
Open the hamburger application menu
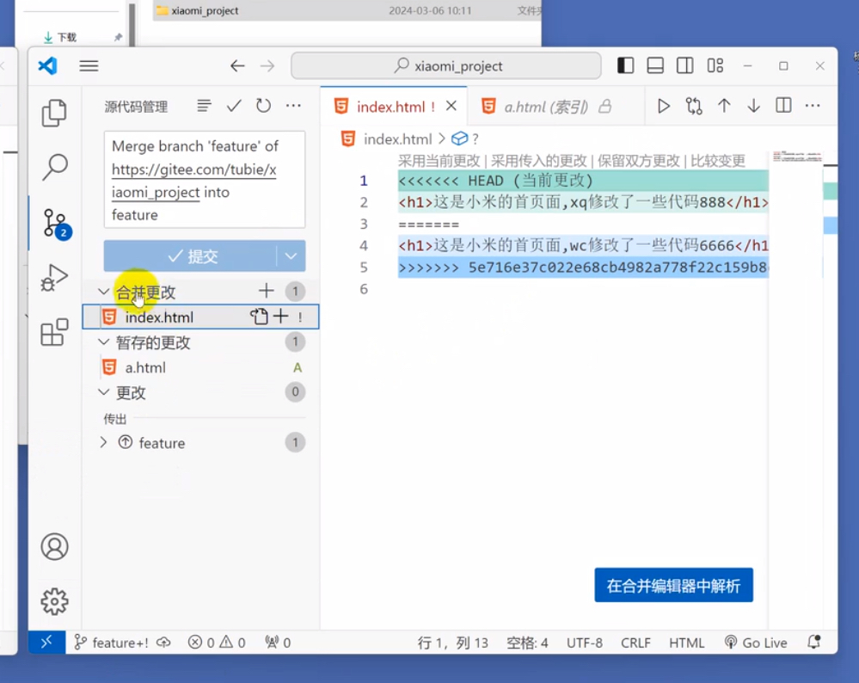pos(89,66)
